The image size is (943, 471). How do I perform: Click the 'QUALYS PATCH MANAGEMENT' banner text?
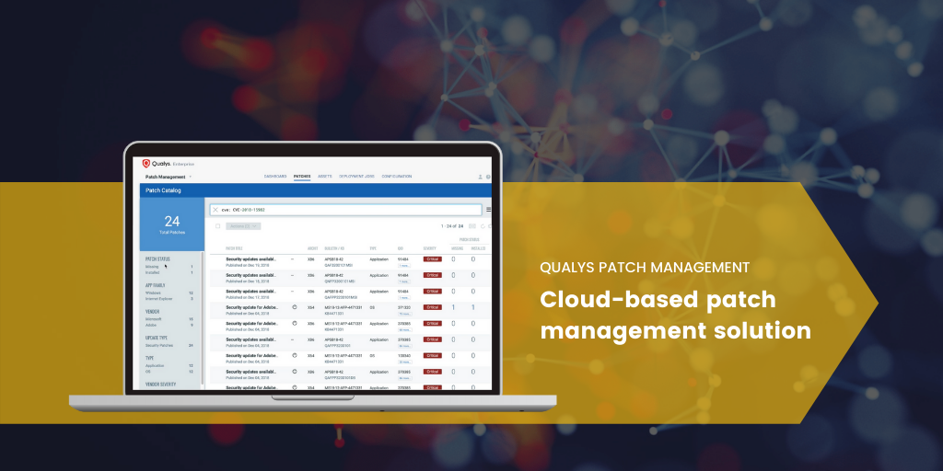(645, 268)
